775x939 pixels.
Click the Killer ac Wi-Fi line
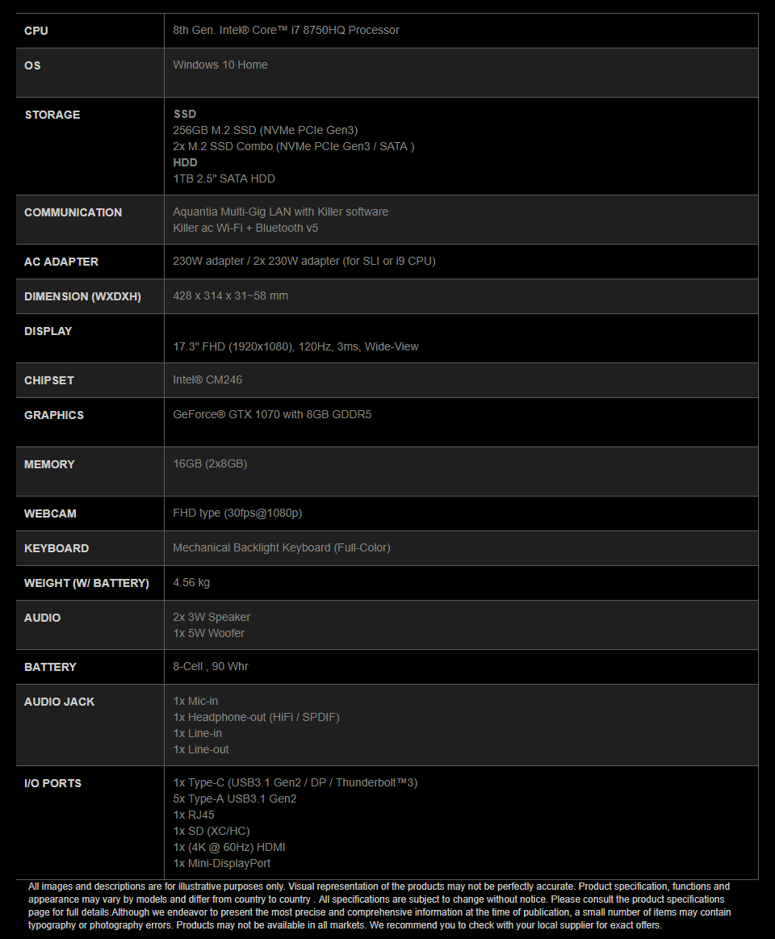coord(245,228)
